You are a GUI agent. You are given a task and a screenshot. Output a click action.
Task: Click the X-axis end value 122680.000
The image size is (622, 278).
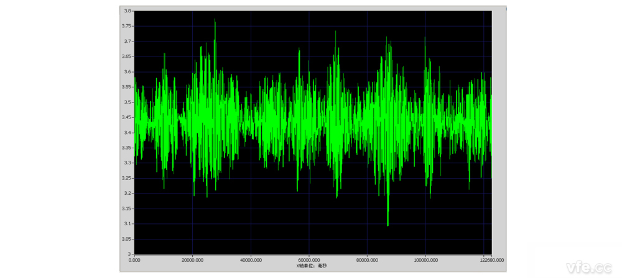click(x=491, y=259)
